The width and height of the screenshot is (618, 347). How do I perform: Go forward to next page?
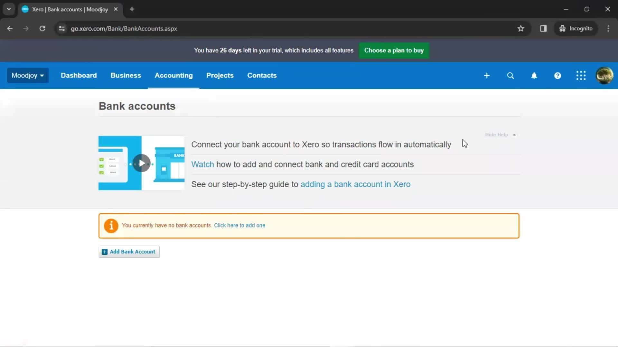[26, 29]
